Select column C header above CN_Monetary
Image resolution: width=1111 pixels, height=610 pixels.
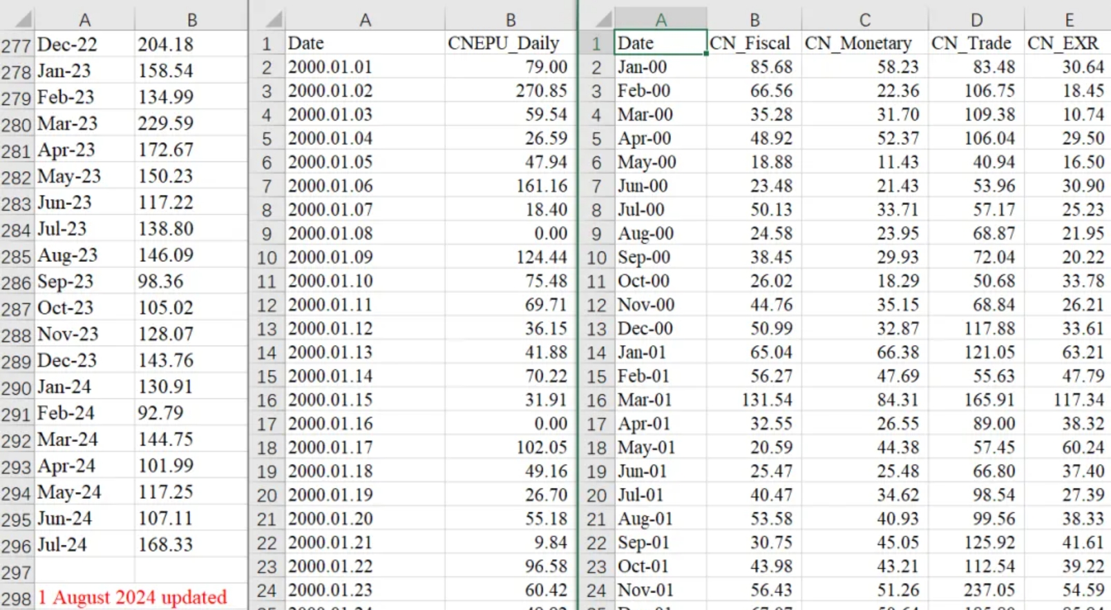point(864,20)
